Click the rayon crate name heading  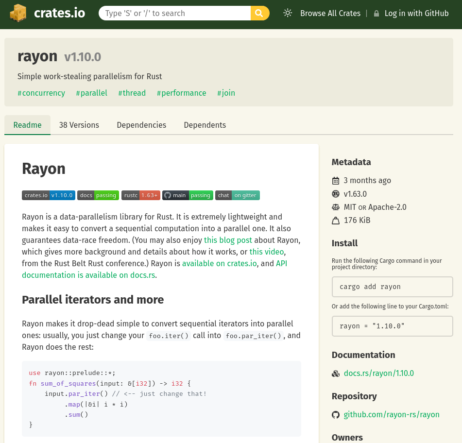click(37, 56)
